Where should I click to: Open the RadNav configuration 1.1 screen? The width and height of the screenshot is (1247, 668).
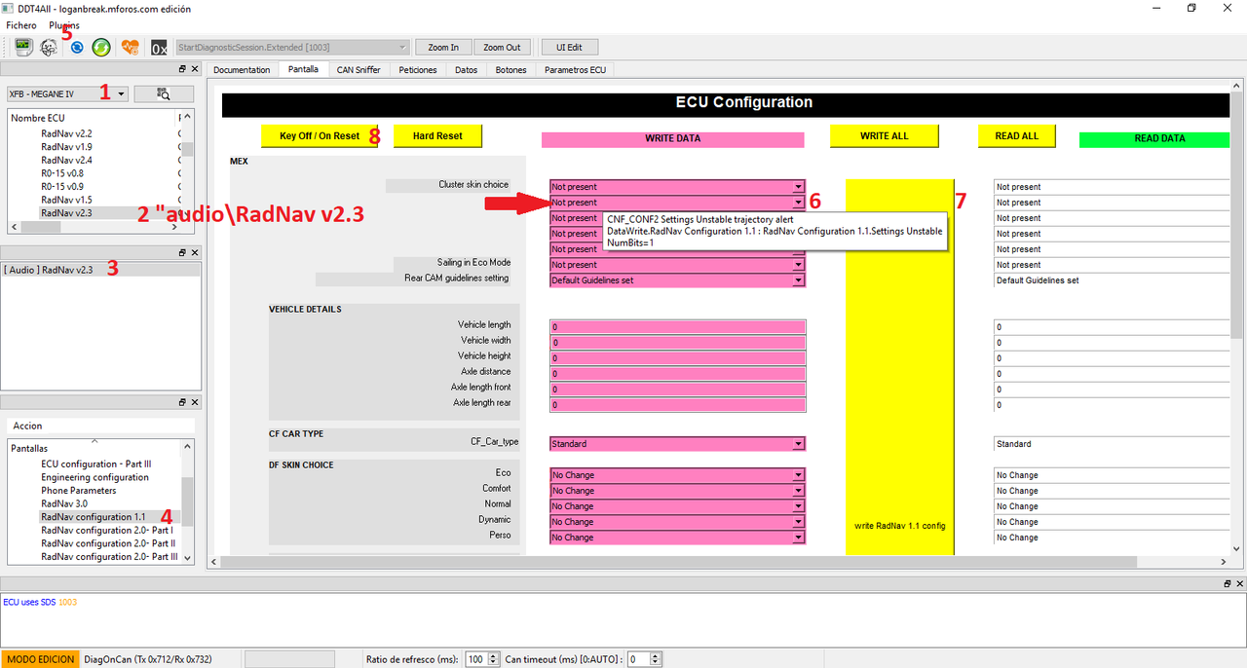tap(94, 517)
